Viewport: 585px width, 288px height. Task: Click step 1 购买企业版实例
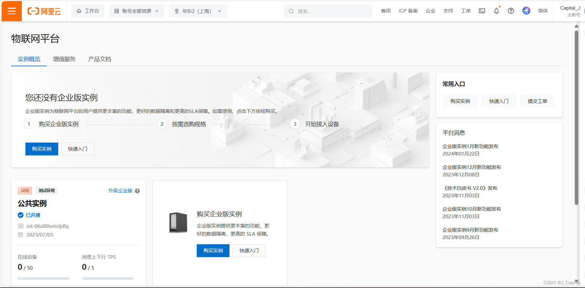pyautogui.click(x=51, y=124)
